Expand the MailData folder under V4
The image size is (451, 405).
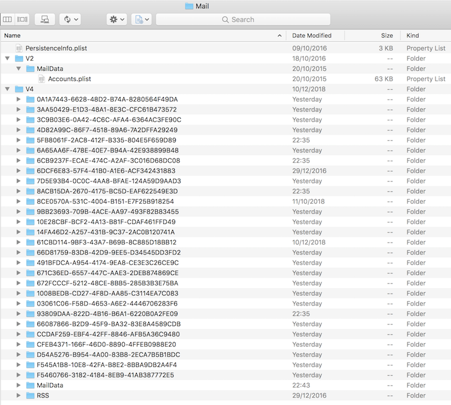pyautogui.click(x=18, y=385)
